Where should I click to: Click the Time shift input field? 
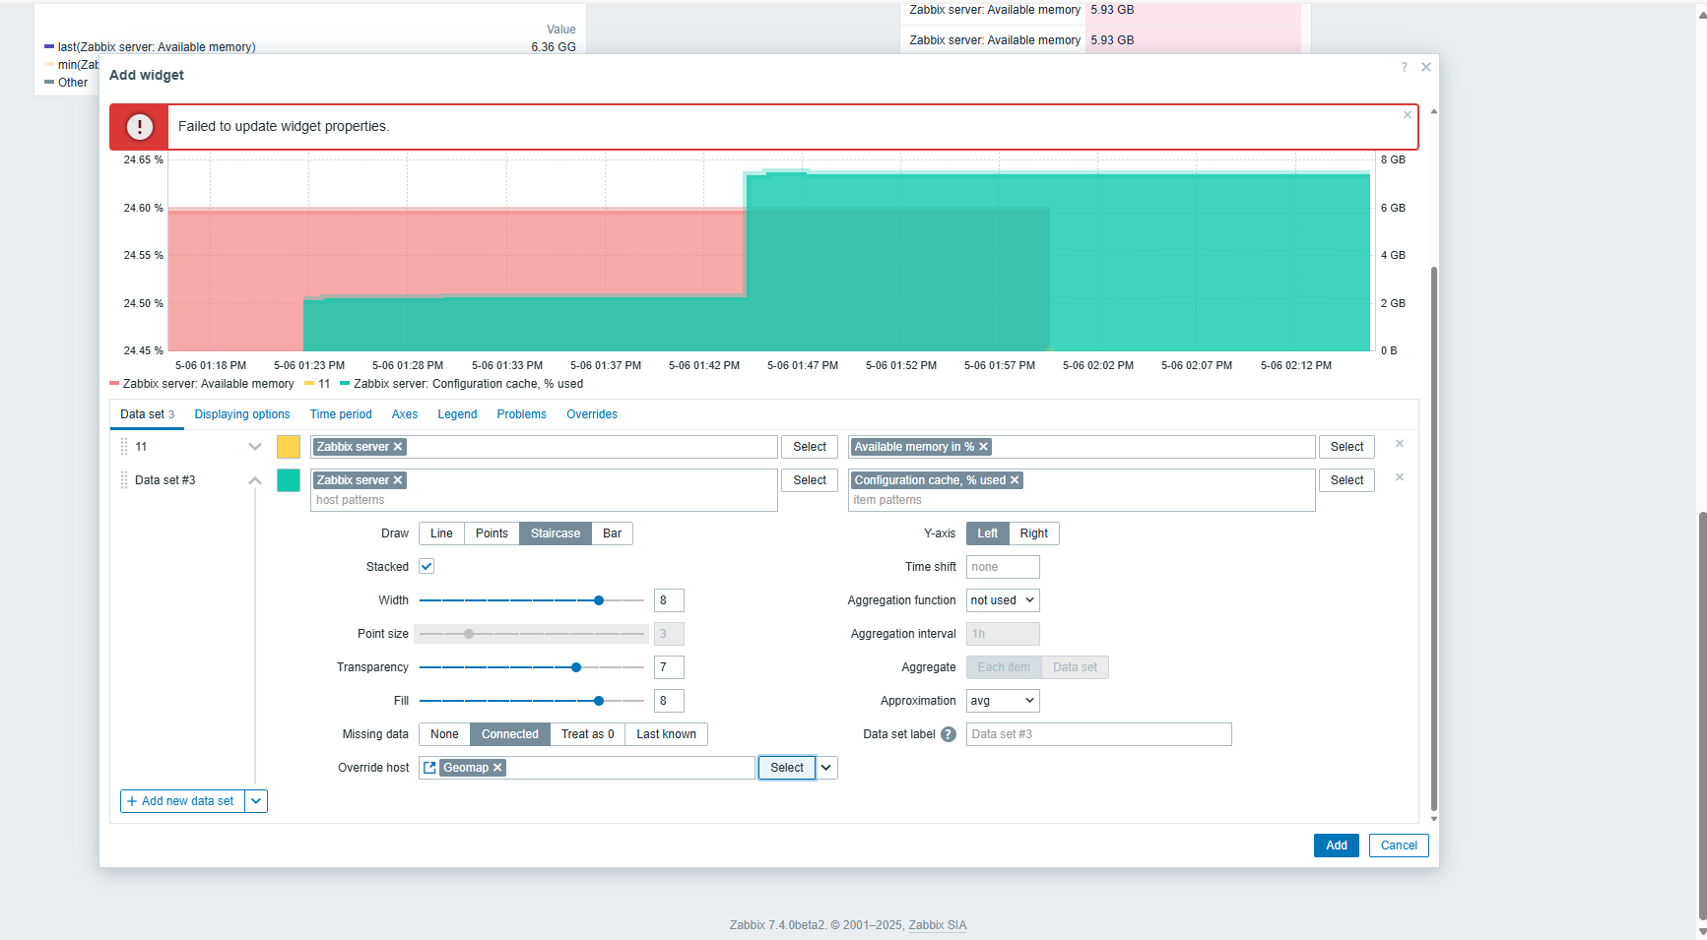point(1003,567)
